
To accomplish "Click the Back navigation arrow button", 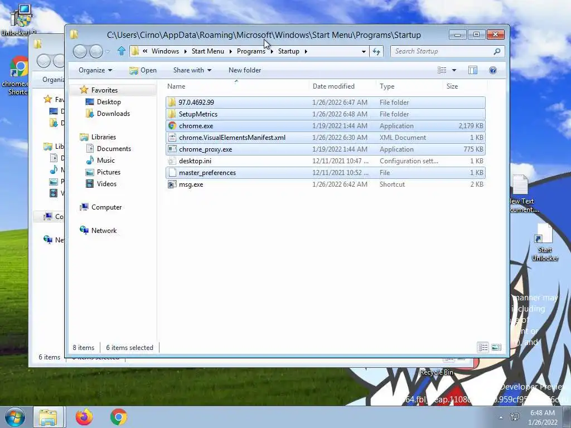I will 80,51.
